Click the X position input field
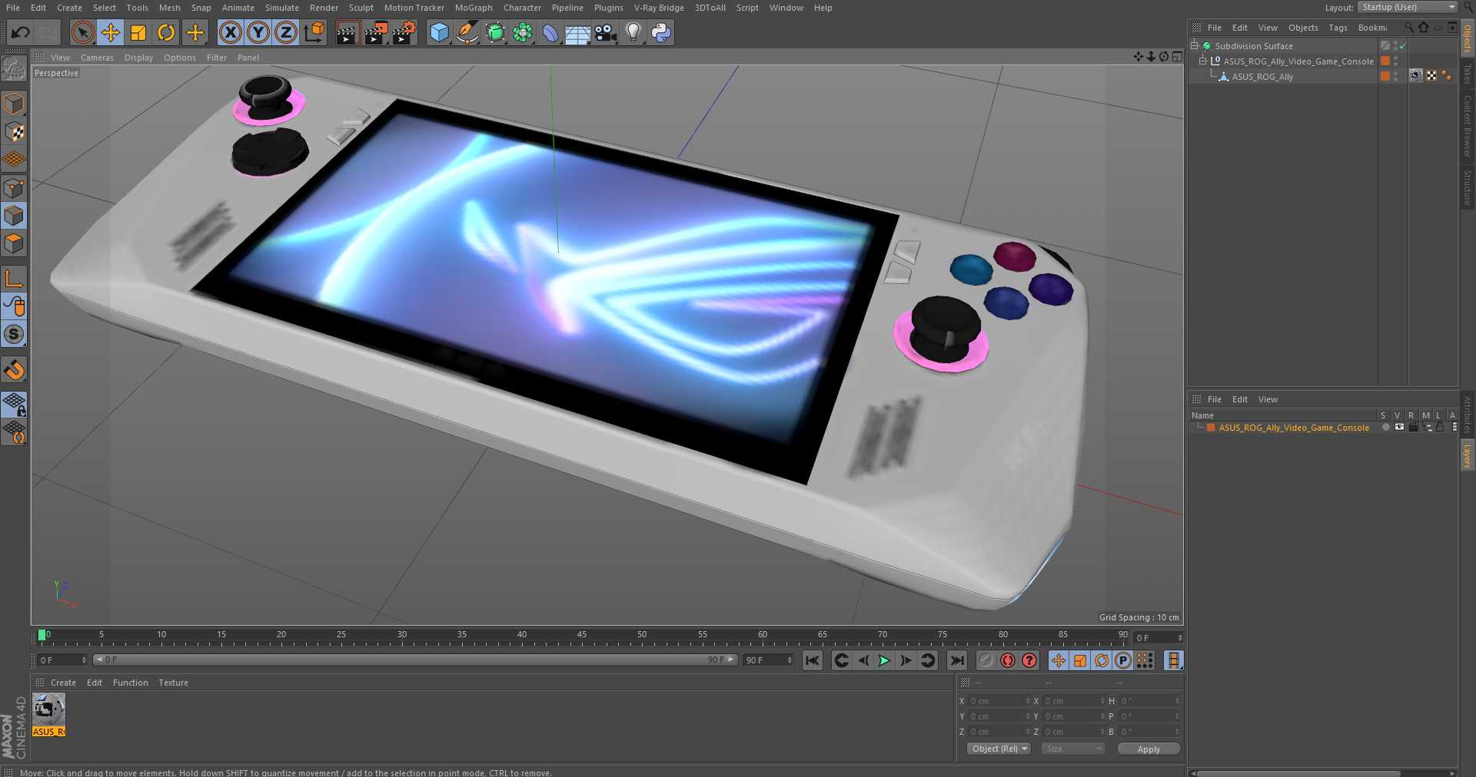Screen dimensions: 1476x777 [998, 701]
